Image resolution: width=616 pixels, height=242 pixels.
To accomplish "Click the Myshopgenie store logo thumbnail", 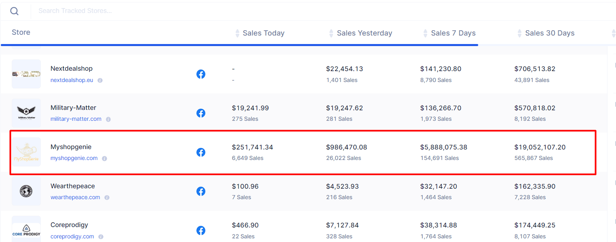I will click(x=26, y=152).
